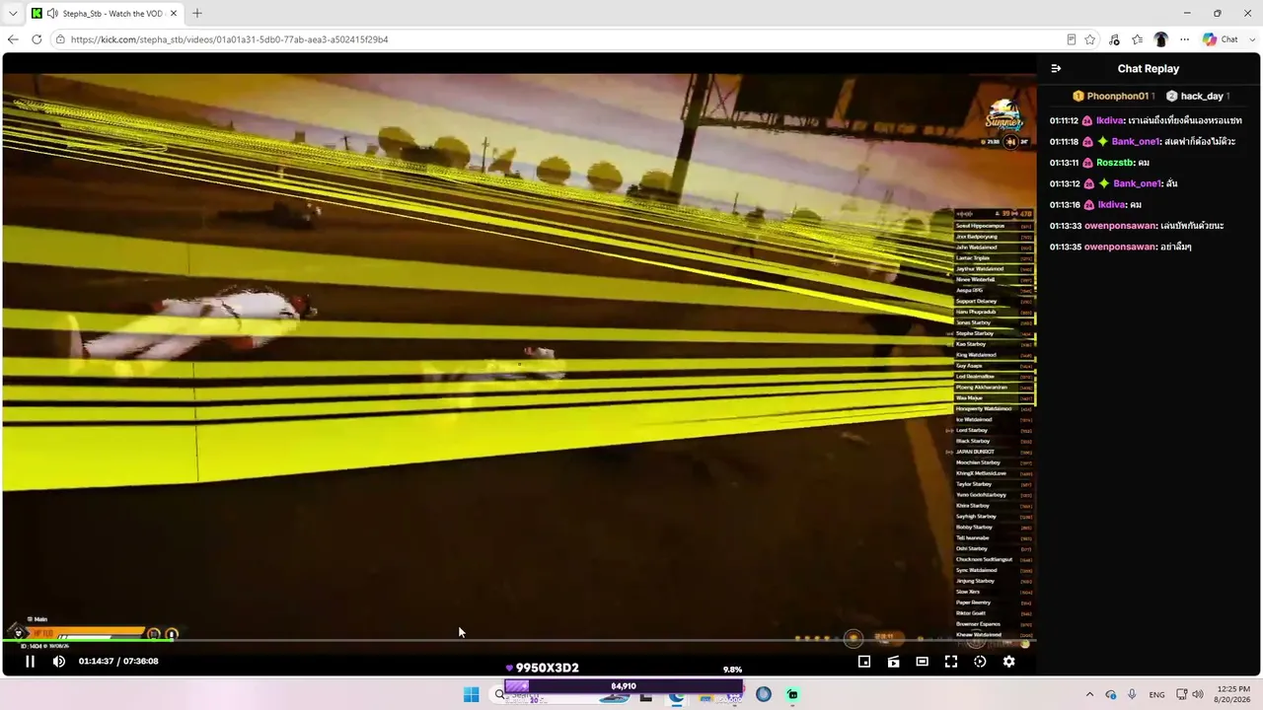The width and height of the screenshot is (1263, 710).
Task: Collapse the Chat Replay panel
Action: [x=1056, y=69]
